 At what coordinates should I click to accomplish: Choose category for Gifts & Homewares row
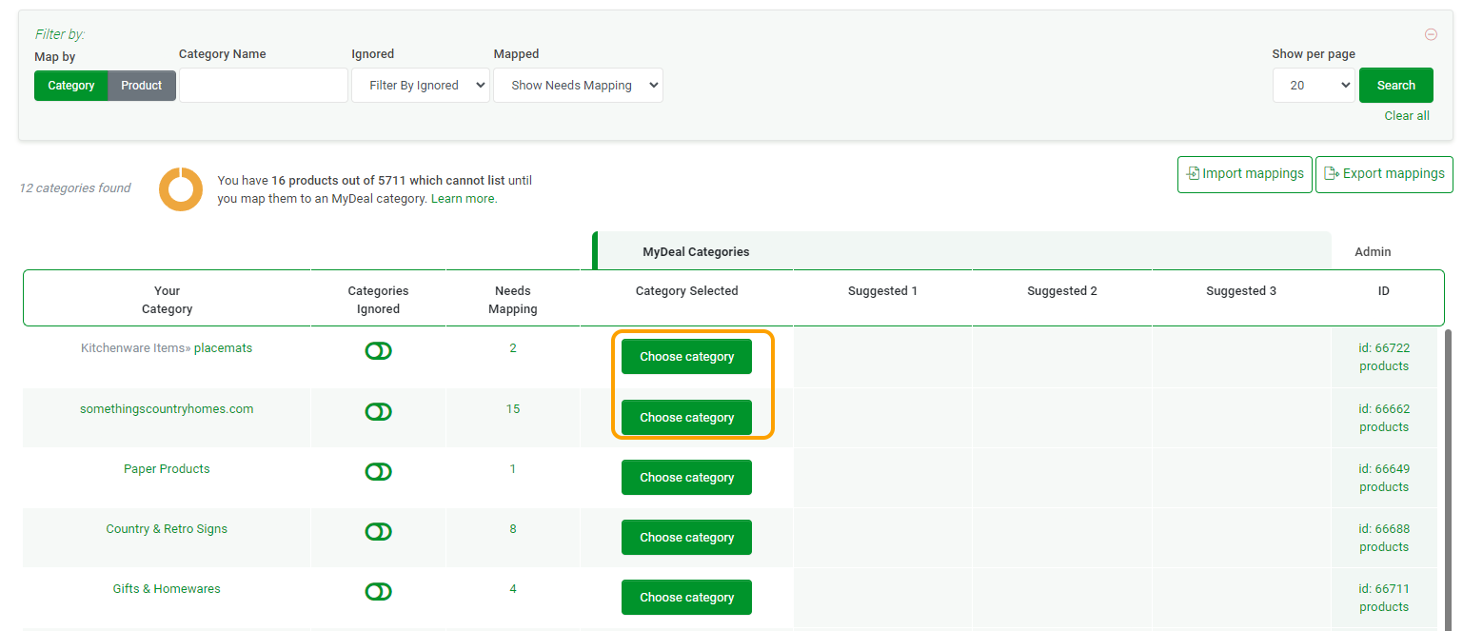686,598
